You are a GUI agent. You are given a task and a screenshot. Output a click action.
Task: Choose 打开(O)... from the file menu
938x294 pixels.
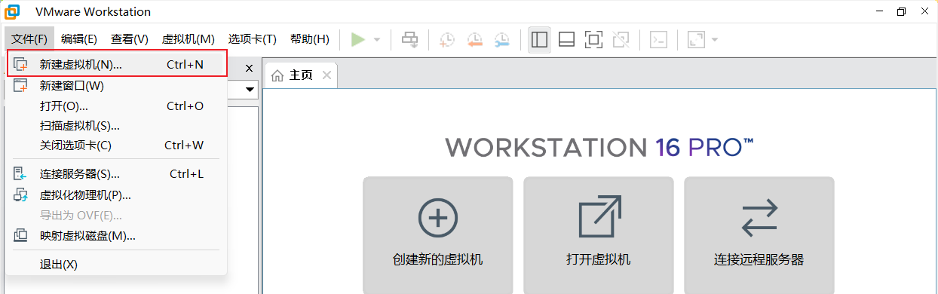pyautogui.click(x=116, y=106)
